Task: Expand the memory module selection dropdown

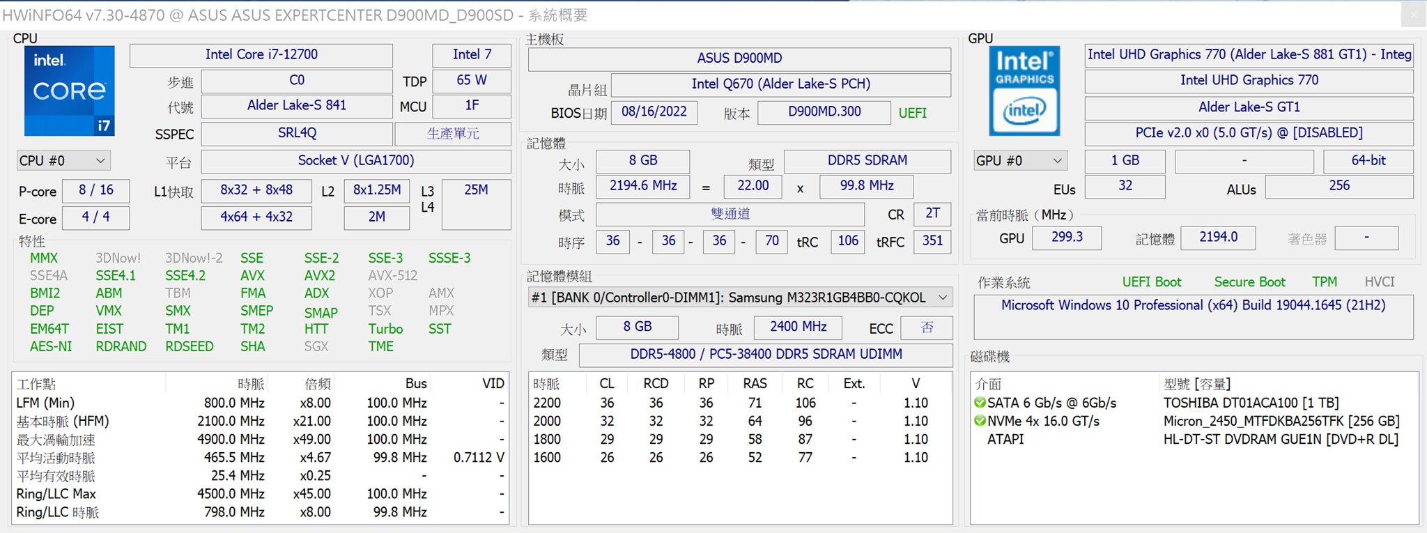Action: click(943, 298)
